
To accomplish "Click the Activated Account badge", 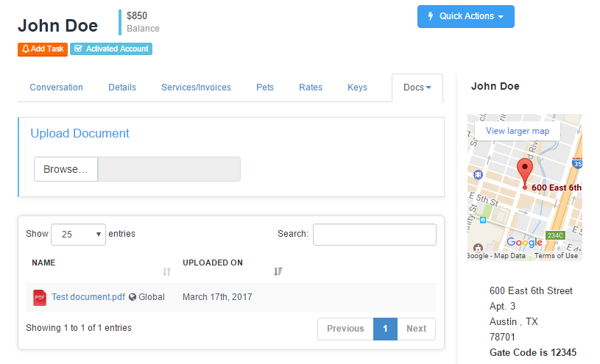I will pos(111,49).
